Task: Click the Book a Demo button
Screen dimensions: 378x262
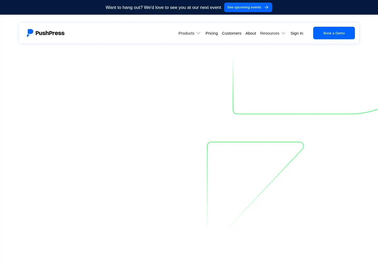Action: 334,33
